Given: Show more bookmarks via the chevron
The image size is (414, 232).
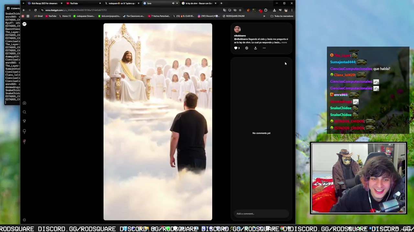Looking at the screenshot, I should (264, 16).
